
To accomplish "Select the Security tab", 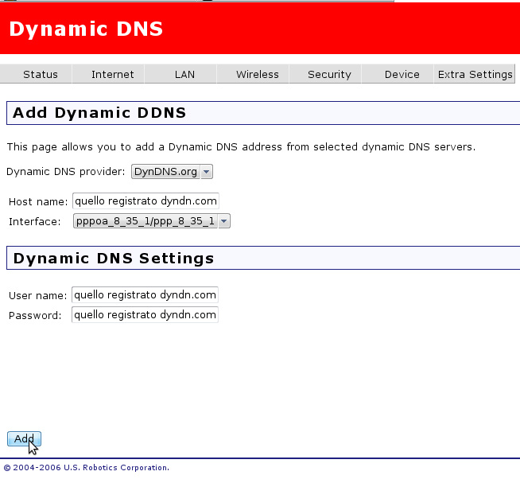I will pos(329,74).
